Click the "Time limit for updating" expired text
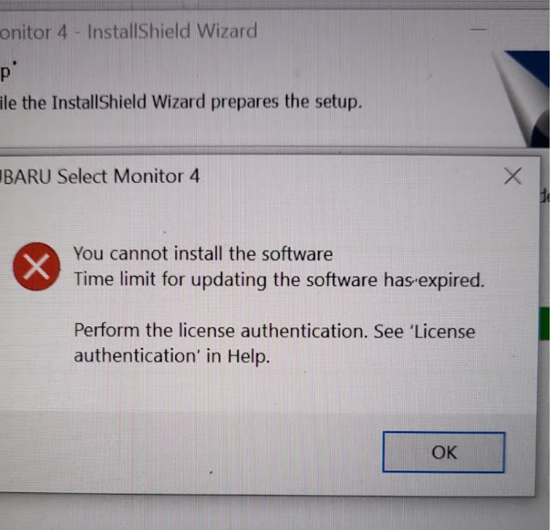550x530 pixels. [278, 280]
